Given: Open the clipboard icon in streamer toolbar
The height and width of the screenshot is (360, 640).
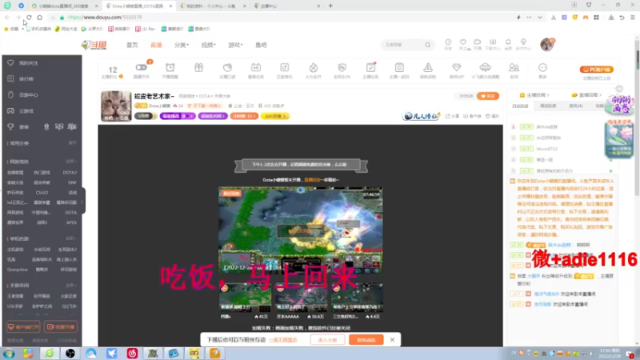Looking at the screenshot, I should 399,68.
